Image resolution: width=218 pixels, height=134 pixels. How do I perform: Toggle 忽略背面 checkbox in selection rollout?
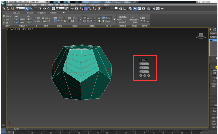212,73
